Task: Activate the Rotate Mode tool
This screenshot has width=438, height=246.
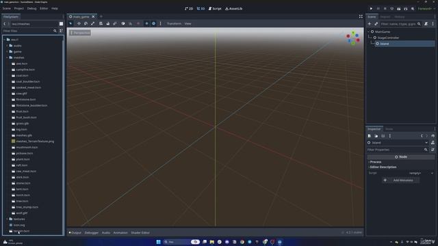Action: [86, 24]
